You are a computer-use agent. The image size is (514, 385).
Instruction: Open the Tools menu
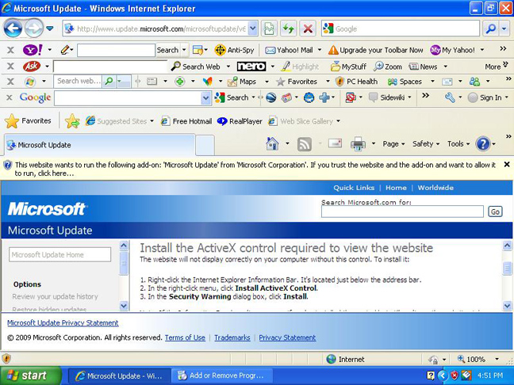click(458, 143)
